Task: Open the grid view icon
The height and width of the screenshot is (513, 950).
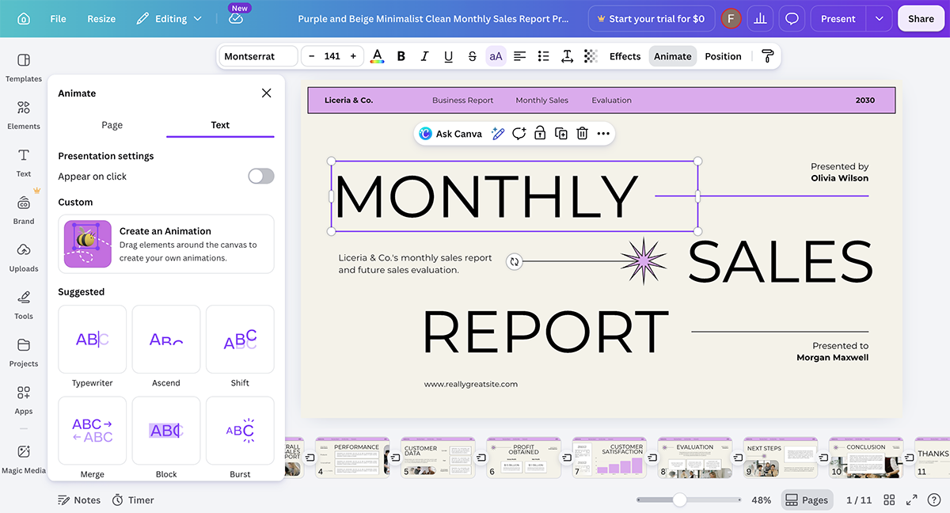Action: coord(889,500)
